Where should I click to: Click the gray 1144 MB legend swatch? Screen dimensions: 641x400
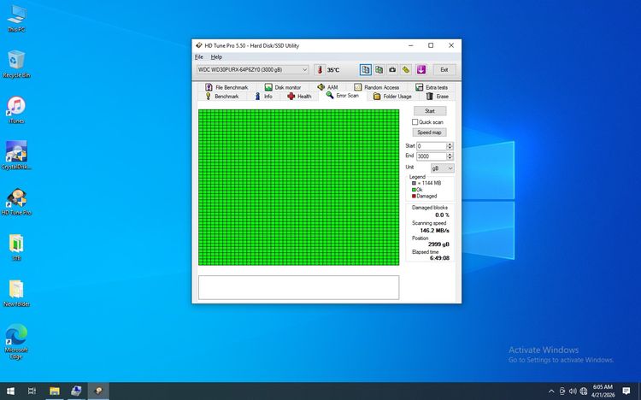click(414, 183)
